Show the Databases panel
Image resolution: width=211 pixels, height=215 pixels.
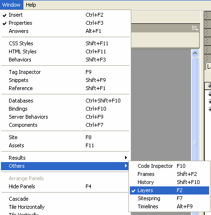(x=65, y=101)
